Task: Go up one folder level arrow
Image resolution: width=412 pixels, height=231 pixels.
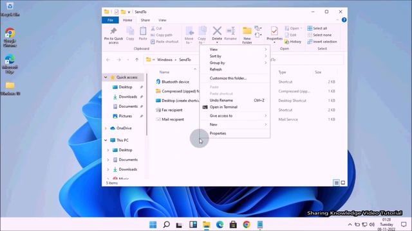Action: [137, 60]
